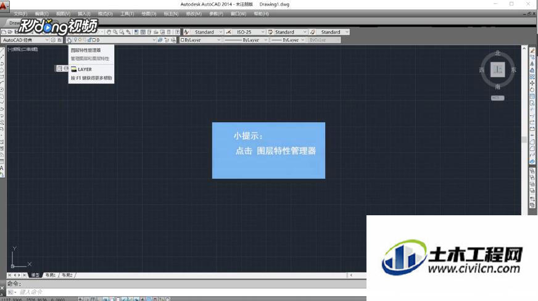
Task: Open Table Style manager icon
Action: [x=270, y=32]
